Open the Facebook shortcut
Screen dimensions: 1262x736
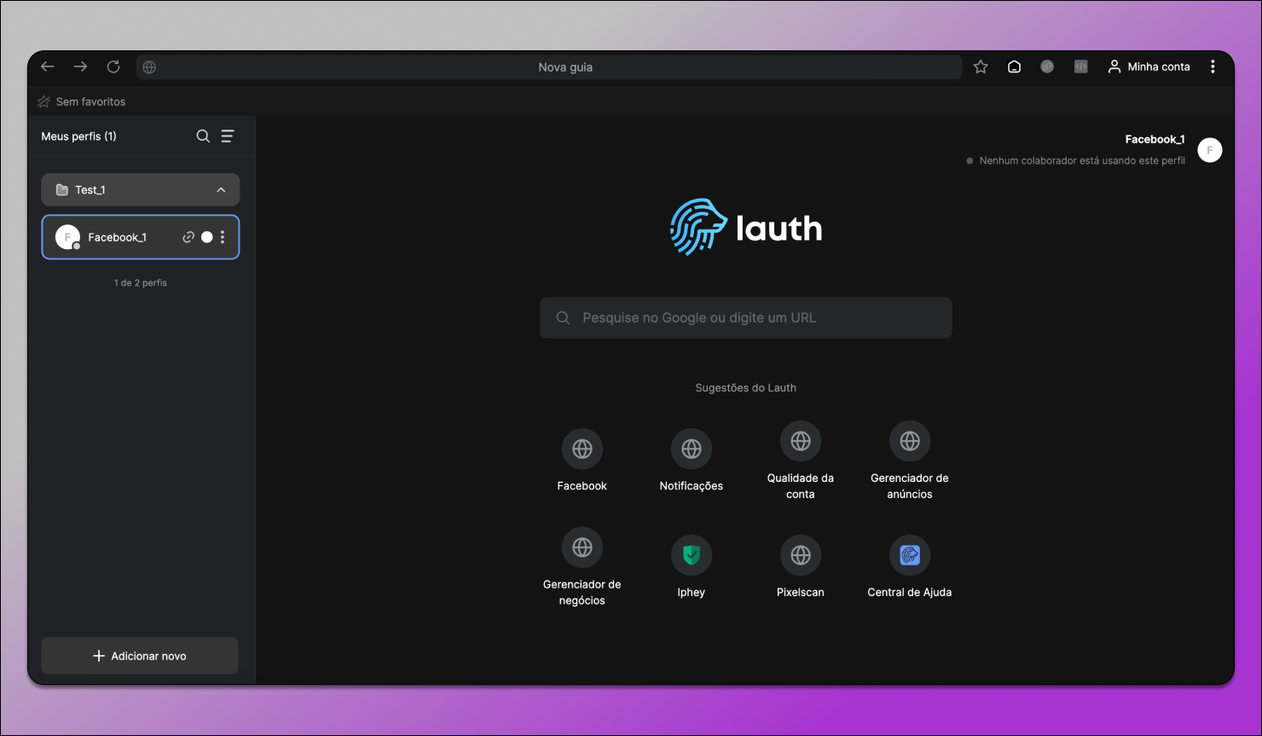pyautogui.click(x=582, y=461)
